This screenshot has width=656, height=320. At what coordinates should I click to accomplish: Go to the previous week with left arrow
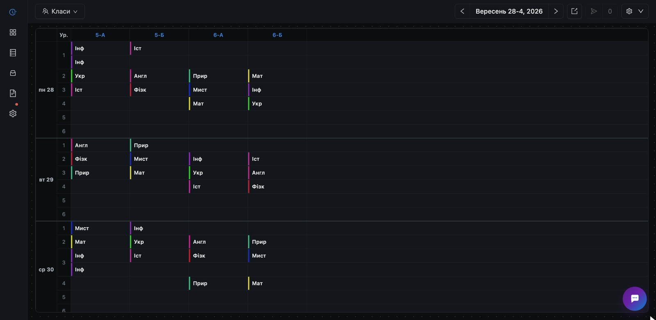pyautogui.click(x=462, y=11)
